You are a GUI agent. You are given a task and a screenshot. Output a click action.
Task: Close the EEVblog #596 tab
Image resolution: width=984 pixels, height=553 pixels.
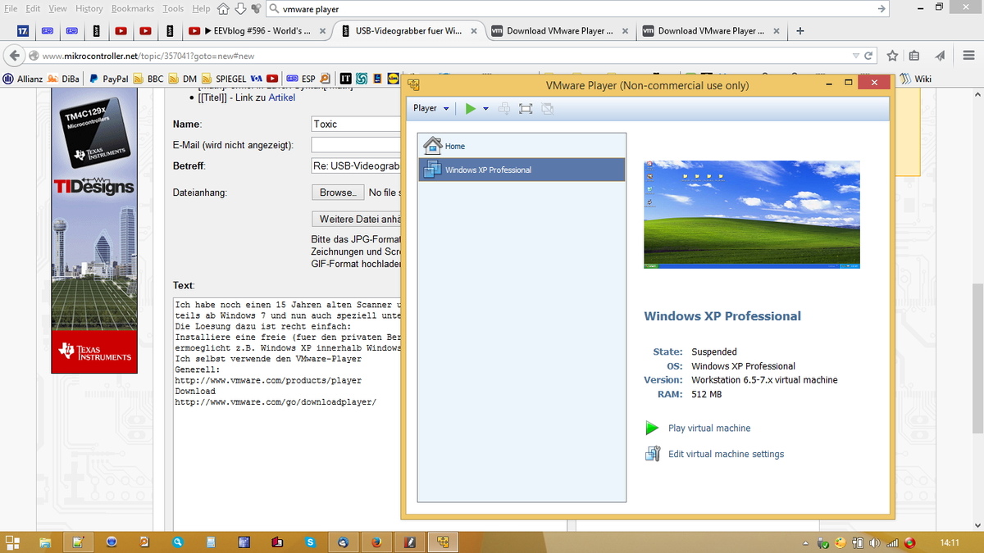point(323,31)
